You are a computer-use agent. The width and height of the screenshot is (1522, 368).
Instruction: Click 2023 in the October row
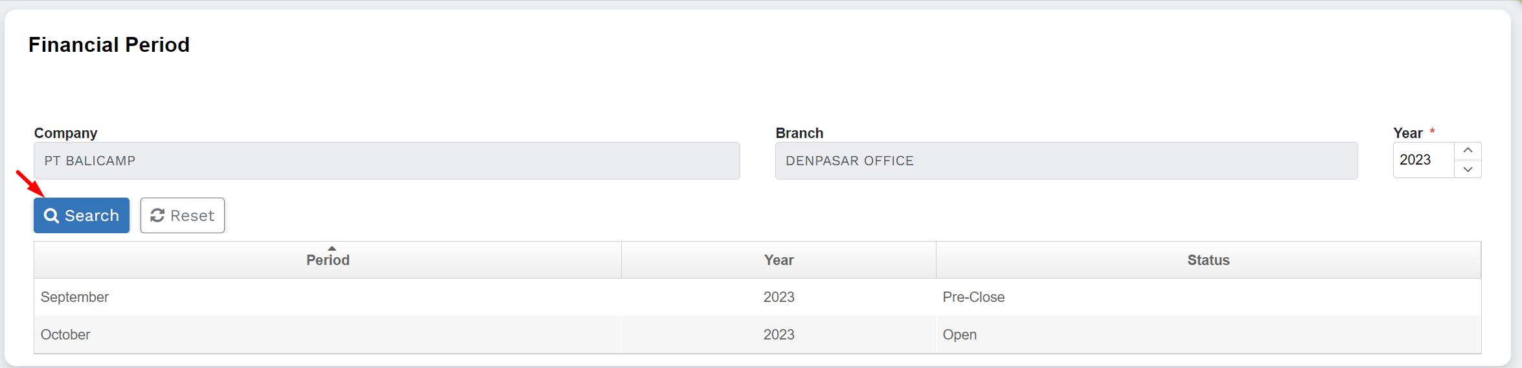[x=778, y=335]
